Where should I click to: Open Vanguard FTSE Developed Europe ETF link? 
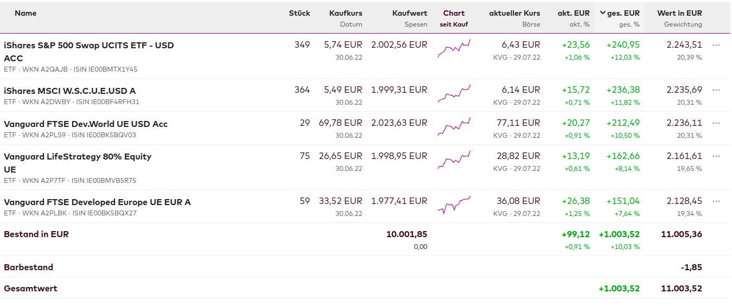point(97,202)
